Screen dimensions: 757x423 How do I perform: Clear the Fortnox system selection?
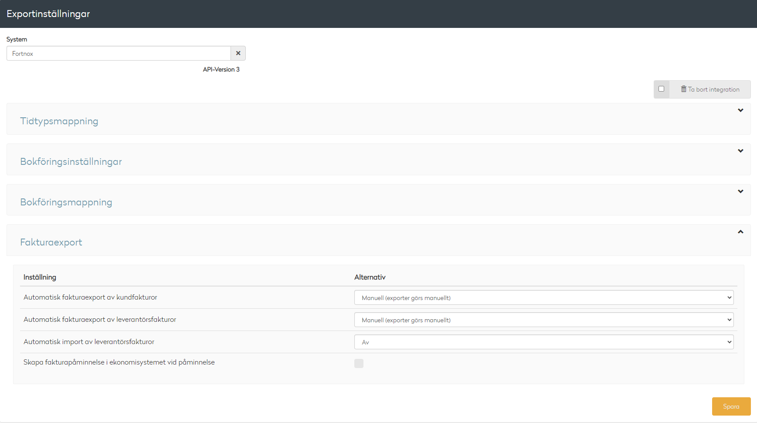(x=238, y=53)
